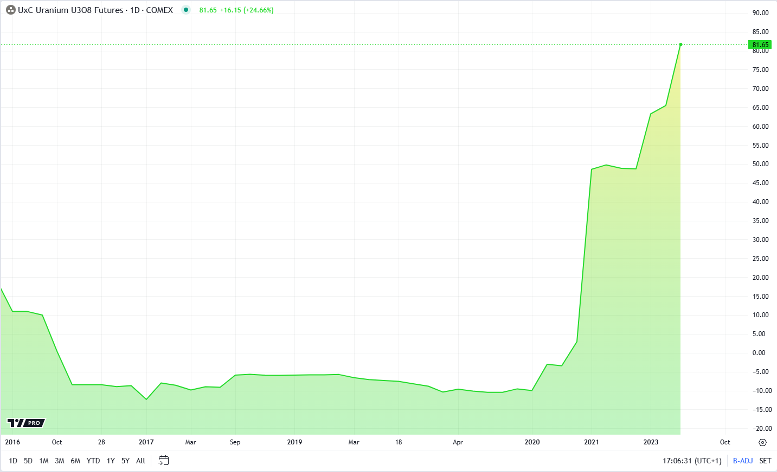Image resolution: width=777 pixels, height=472 pixels.
Task: Click the 2017 time axis label
Action: (x=146, y=442)
